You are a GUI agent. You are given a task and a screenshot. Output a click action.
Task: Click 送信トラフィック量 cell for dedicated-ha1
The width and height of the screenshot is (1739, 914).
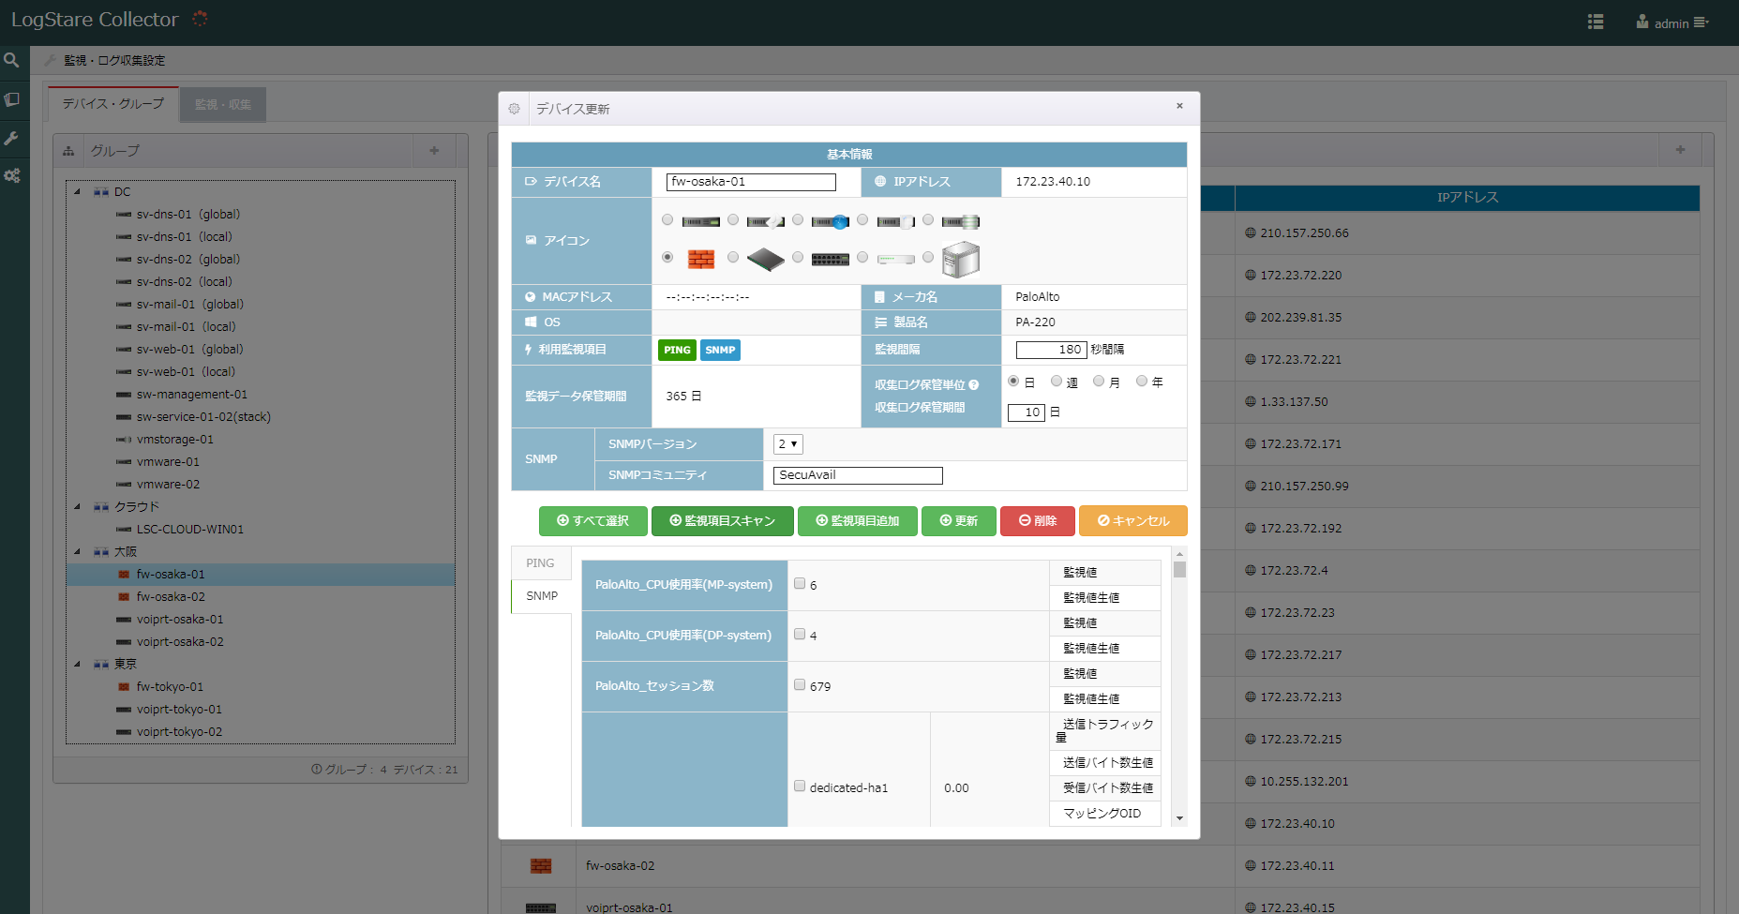[1105, 730]
